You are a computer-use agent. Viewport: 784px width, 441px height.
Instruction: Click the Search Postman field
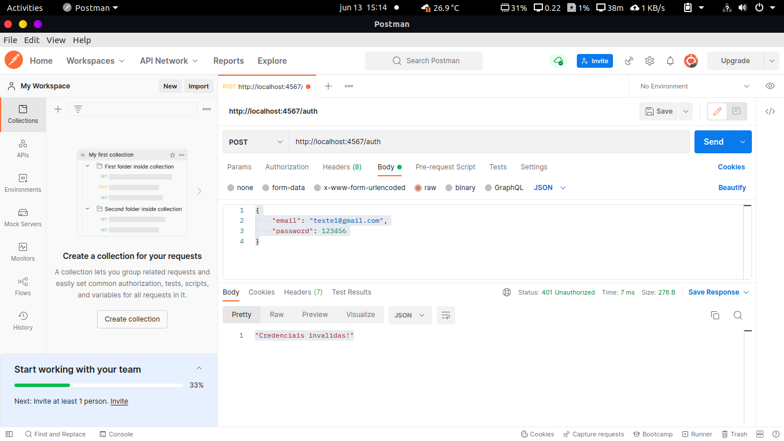(424, 61)
